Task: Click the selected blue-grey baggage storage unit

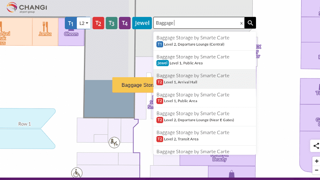Action: [109, 99]
